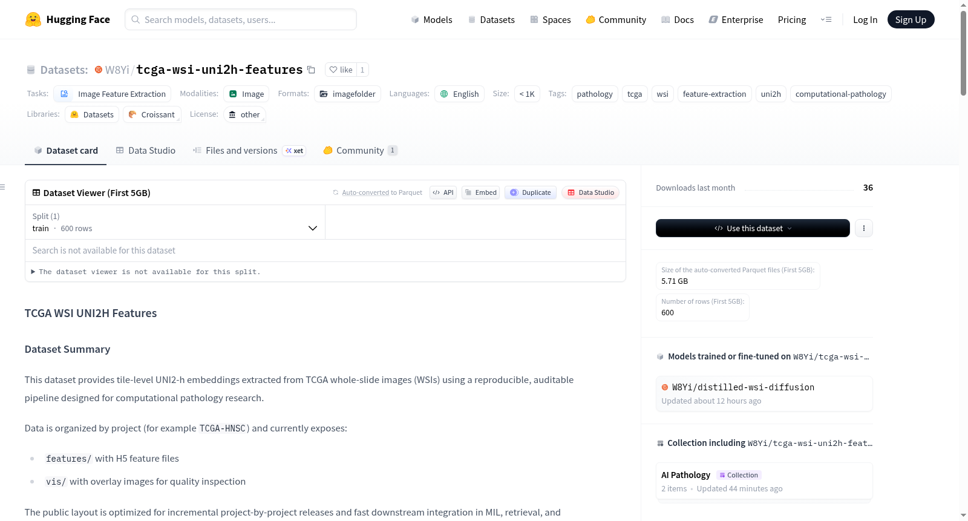
Task: Click the computational-pathology tag
Action: (840, 94)
